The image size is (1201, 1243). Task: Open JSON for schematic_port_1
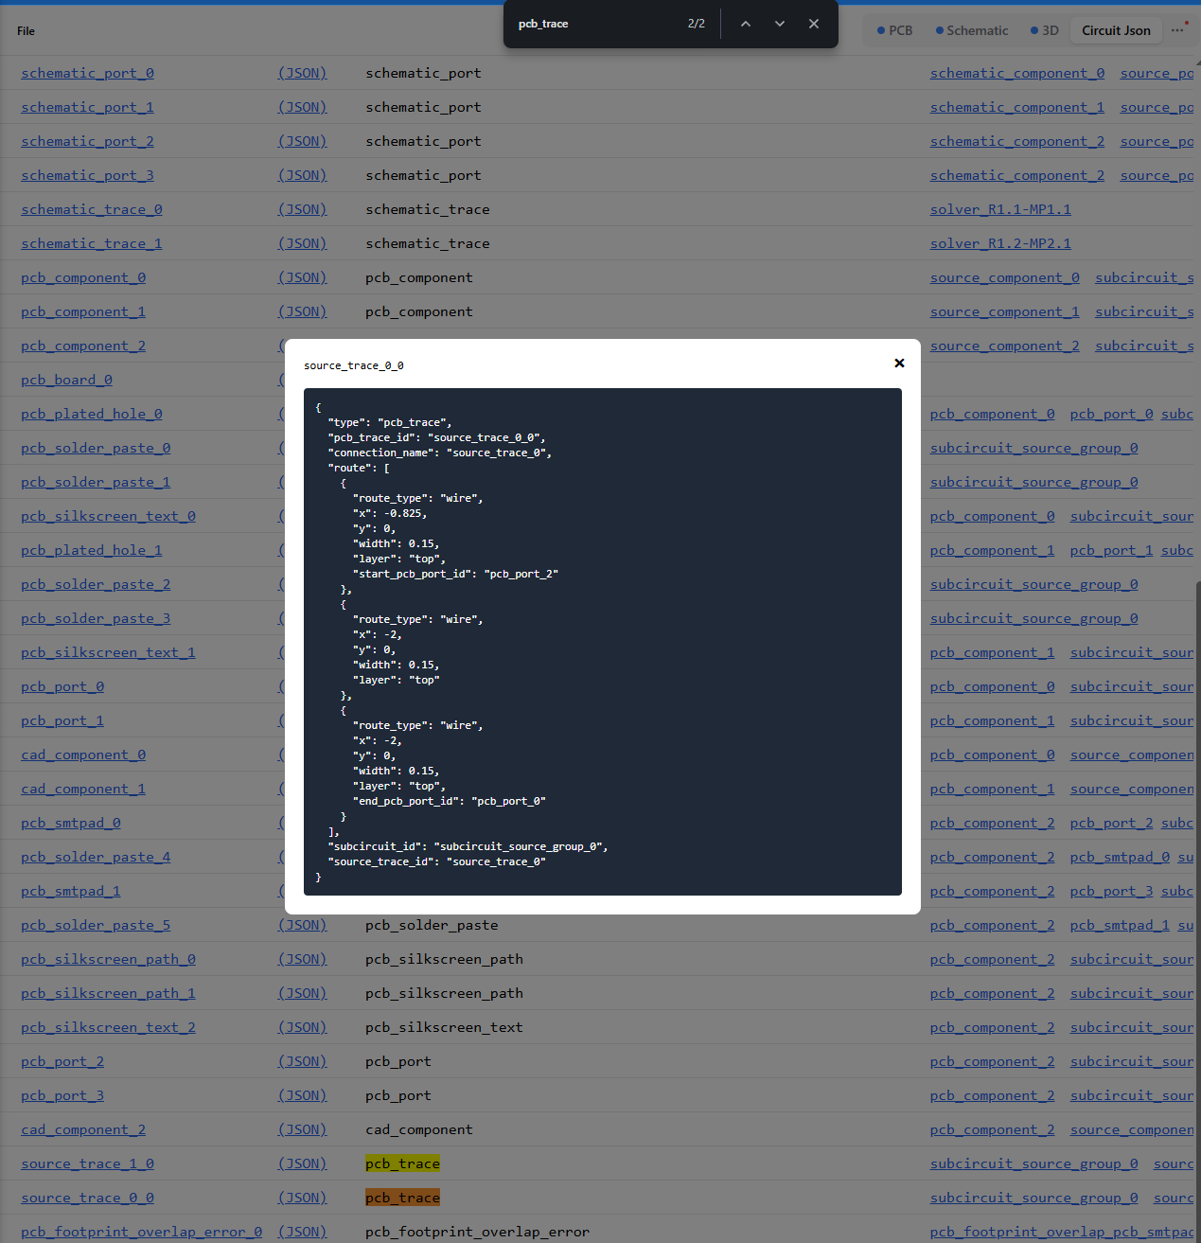[x=302, y=107]
